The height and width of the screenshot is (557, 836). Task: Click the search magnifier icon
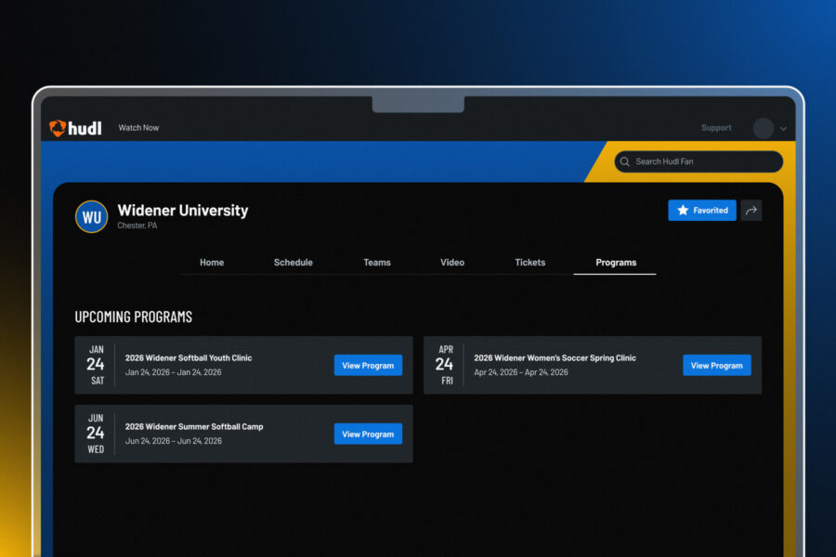coord(625,162)
